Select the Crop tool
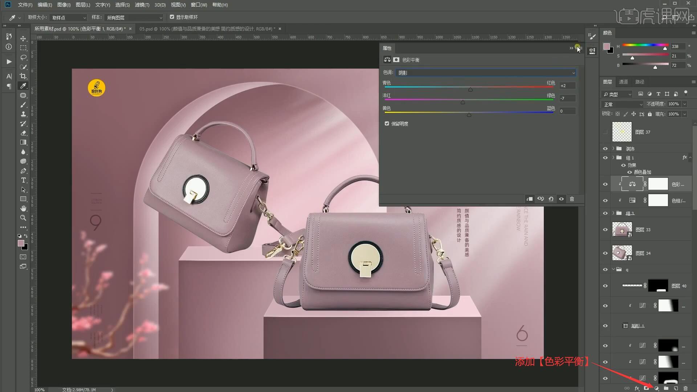This screenshot has height=392, width=697. click(x=23, y=76)
